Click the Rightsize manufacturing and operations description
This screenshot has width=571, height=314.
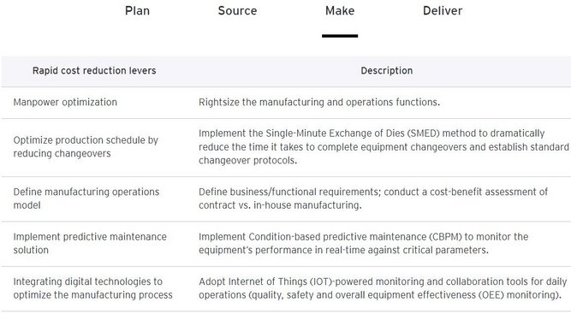(x=319, y=102)
